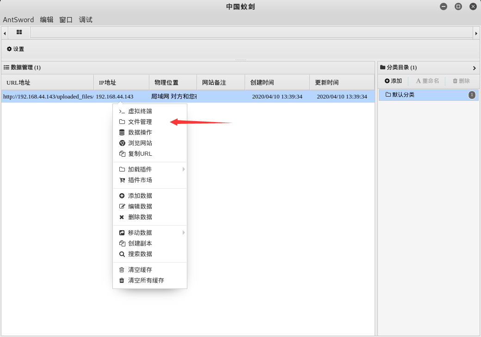
Task: Select the 默认分类 category
Action: click(428, 95)
